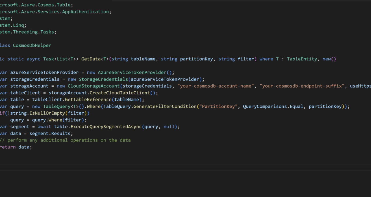Click the await keyword
Image resolution: width=371 pixels, height=197 pixels.
[44, 127]
